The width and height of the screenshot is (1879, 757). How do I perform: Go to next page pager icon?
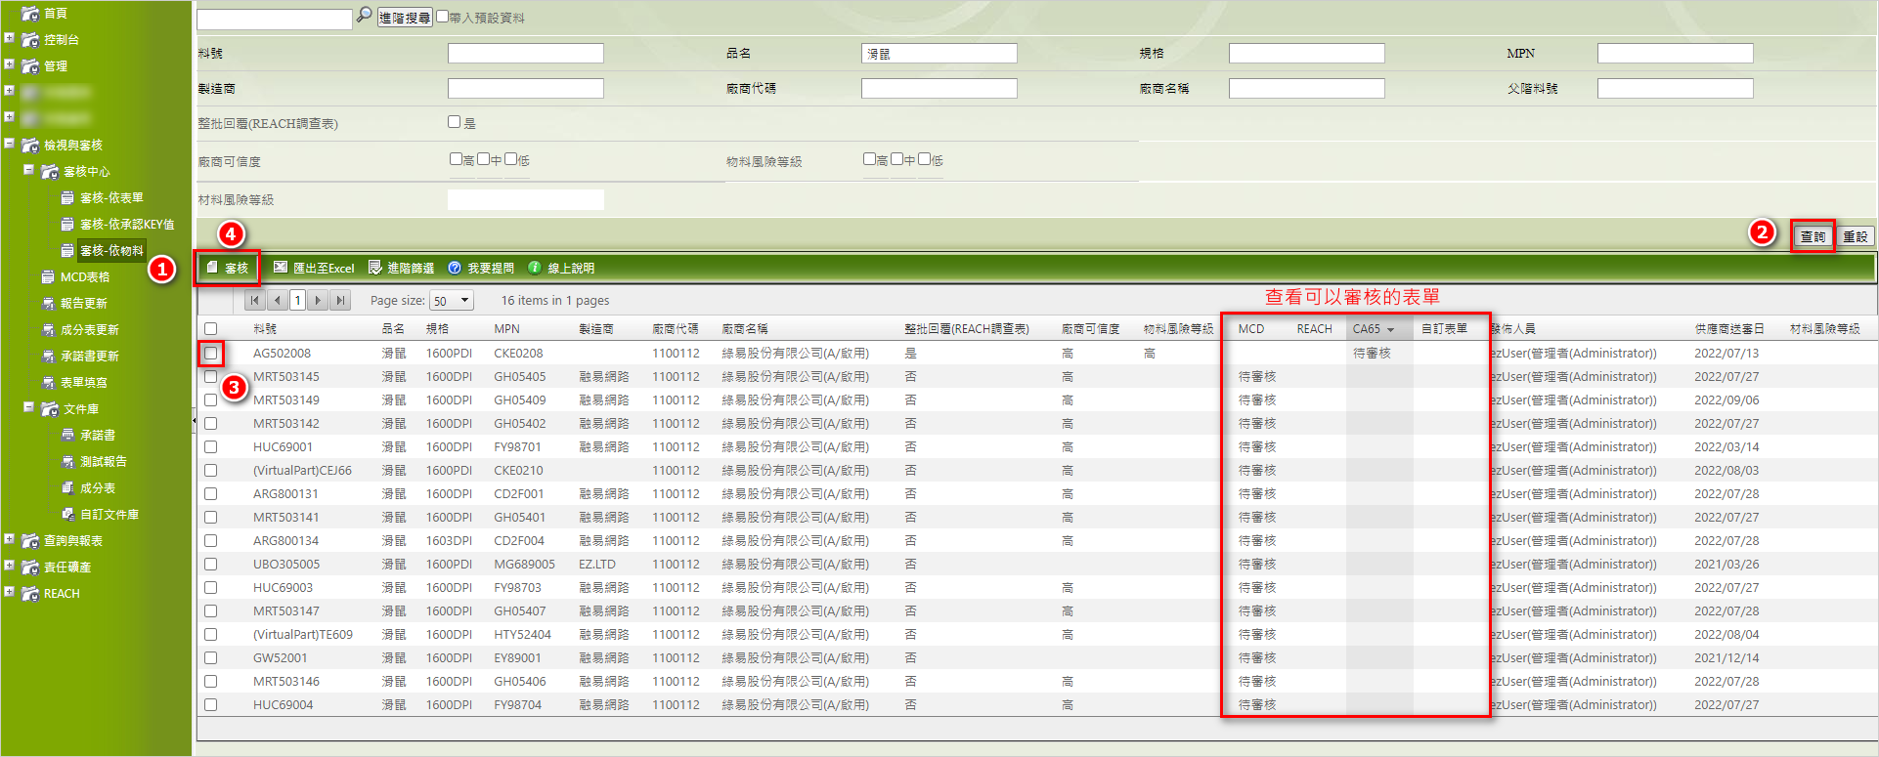[x=318, y=300]
